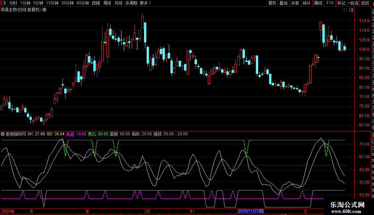Open the 复权 adjustment option
Screen dimensions: 374x215
click(x=272, y=3)
